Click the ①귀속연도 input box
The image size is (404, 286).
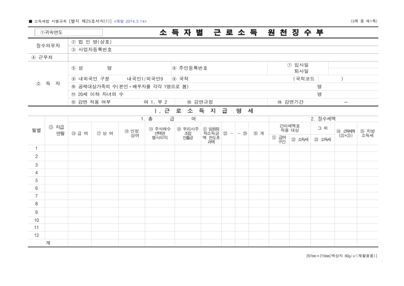coord(68,33)
